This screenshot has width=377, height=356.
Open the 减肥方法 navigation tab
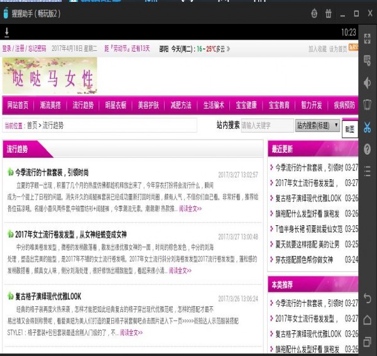(x=181, y=105)
